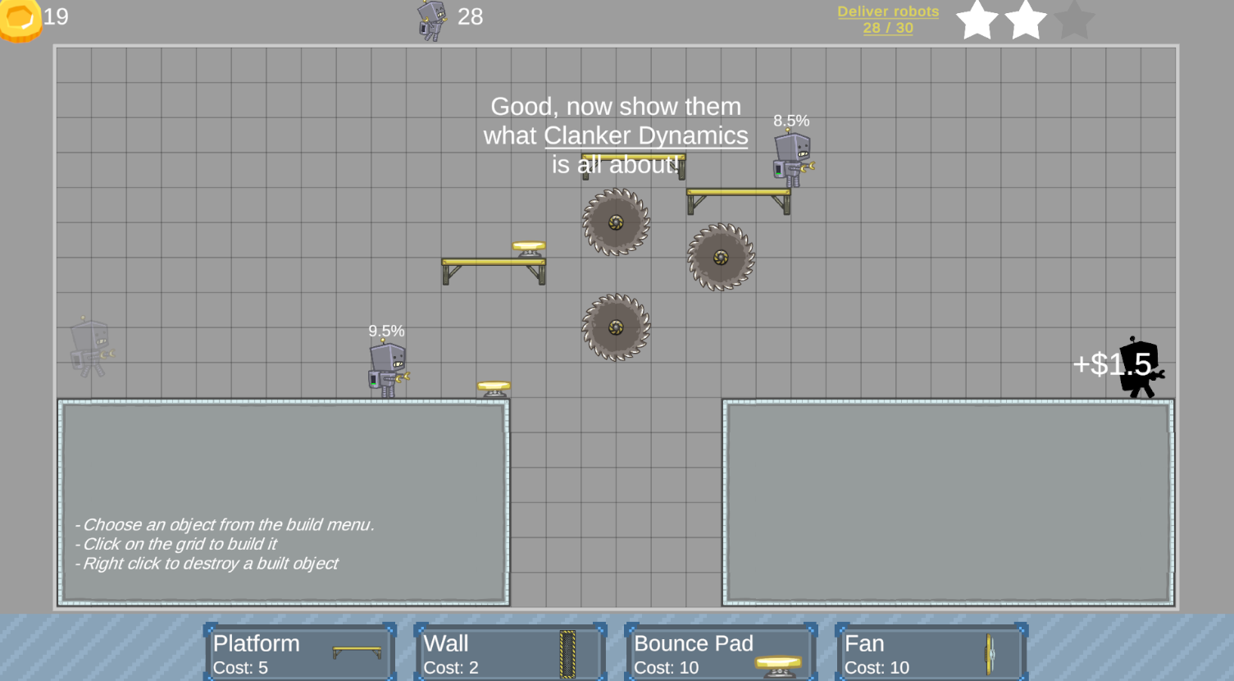1234x681 pixels.
Task: Click the bounce pad on the left platform
Action: tap(529, 249)
